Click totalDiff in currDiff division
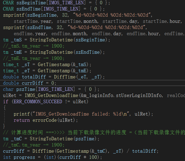The image size is (185, 161). point(144,151)
